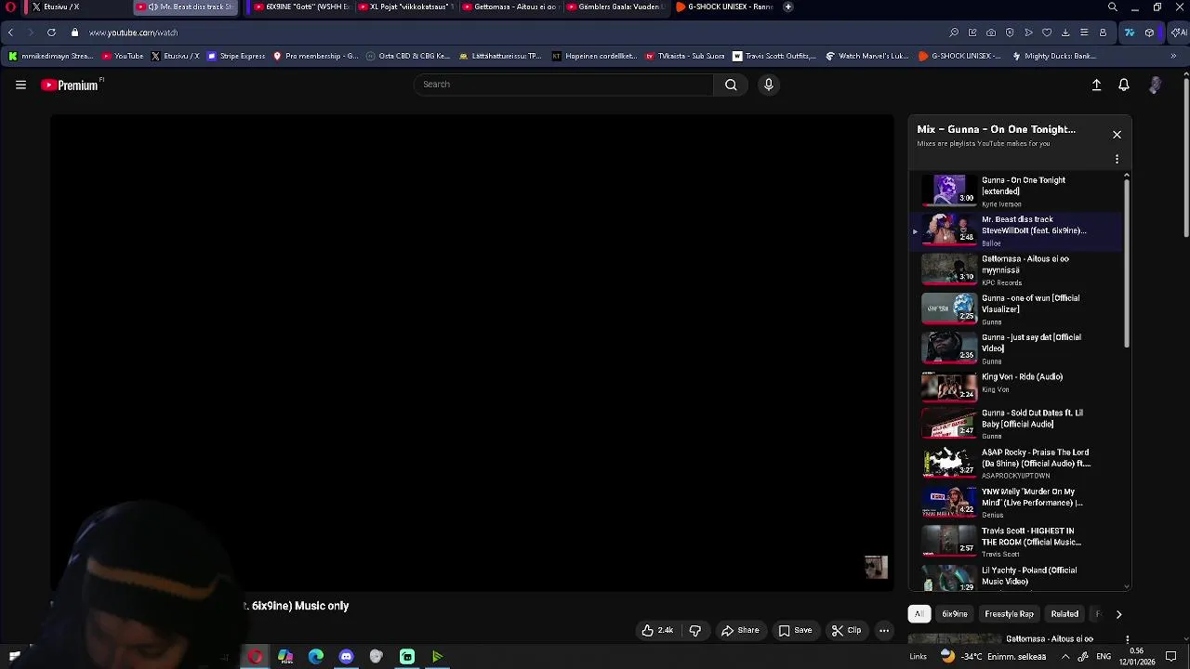Open Opera Easy Setup menu

[1084, 33]
